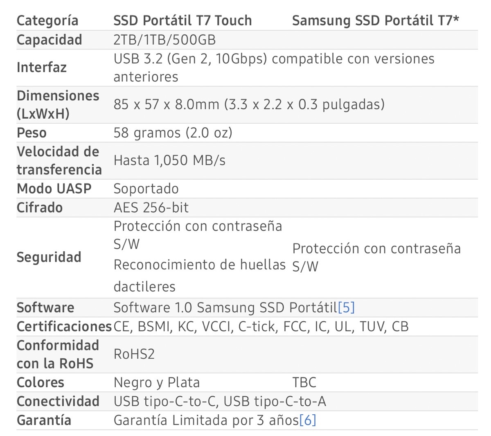Image resolution: width=491 pixels, height=436 pixels.
Task: Click the "Certificaciones" row label
Action: click(64, 327)
